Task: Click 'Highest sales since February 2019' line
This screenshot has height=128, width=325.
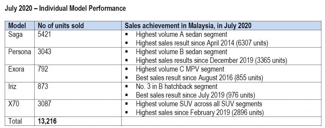Action: [x=200, y=112]
